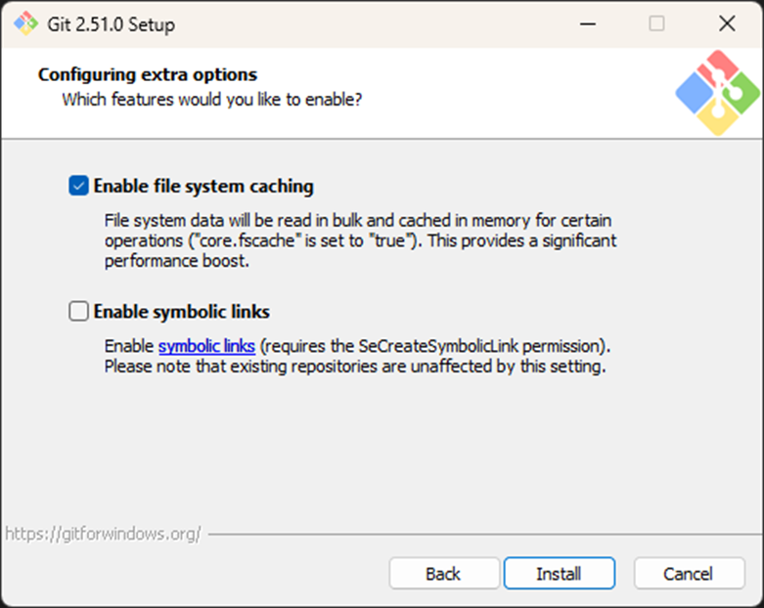
Task: Tick the Enable symbolic links checkbox
Action: pyautogui.click(x=78, y=312)
